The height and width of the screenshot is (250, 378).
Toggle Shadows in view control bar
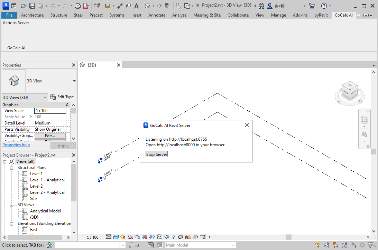tap(130, 237)
